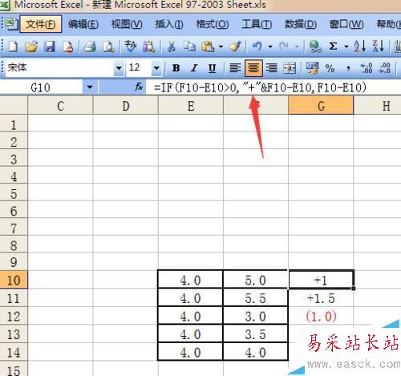401x376 pixels.
Task: Open the Paste options dropdown arrow
Action: (x=221, y=46)
